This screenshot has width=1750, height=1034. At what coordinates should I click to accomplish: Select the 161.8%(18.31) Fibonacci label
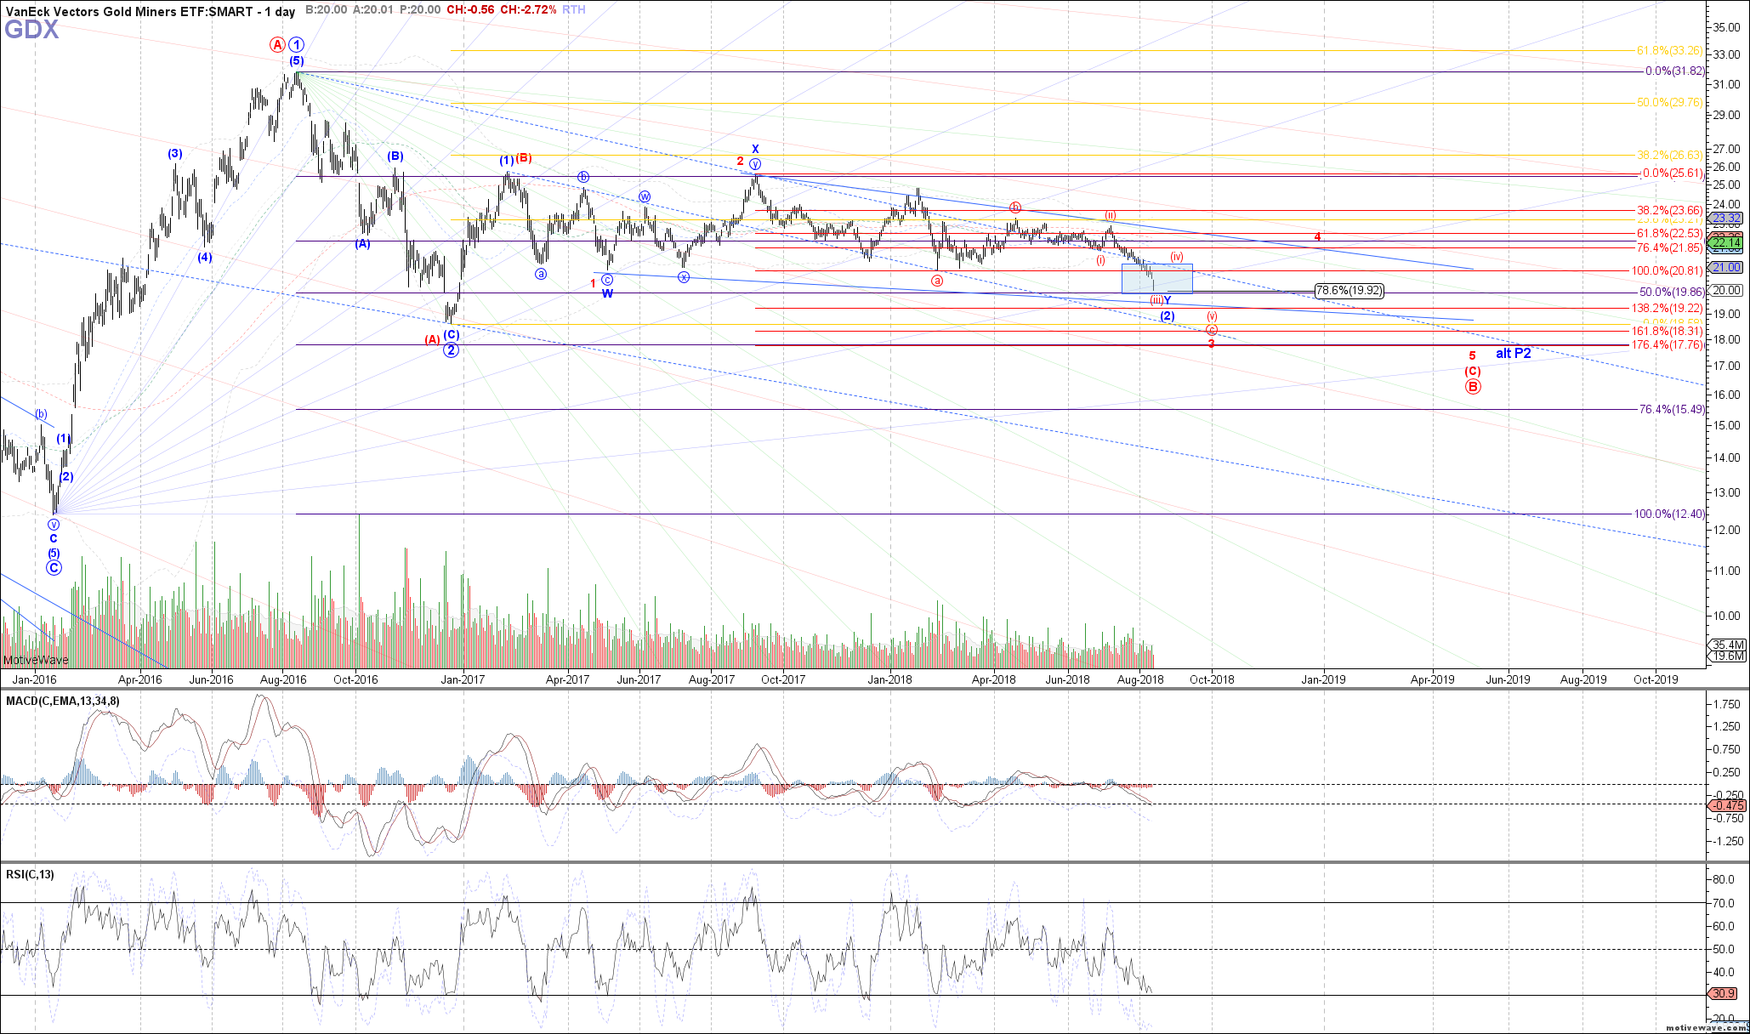[x=1668, y=331]
